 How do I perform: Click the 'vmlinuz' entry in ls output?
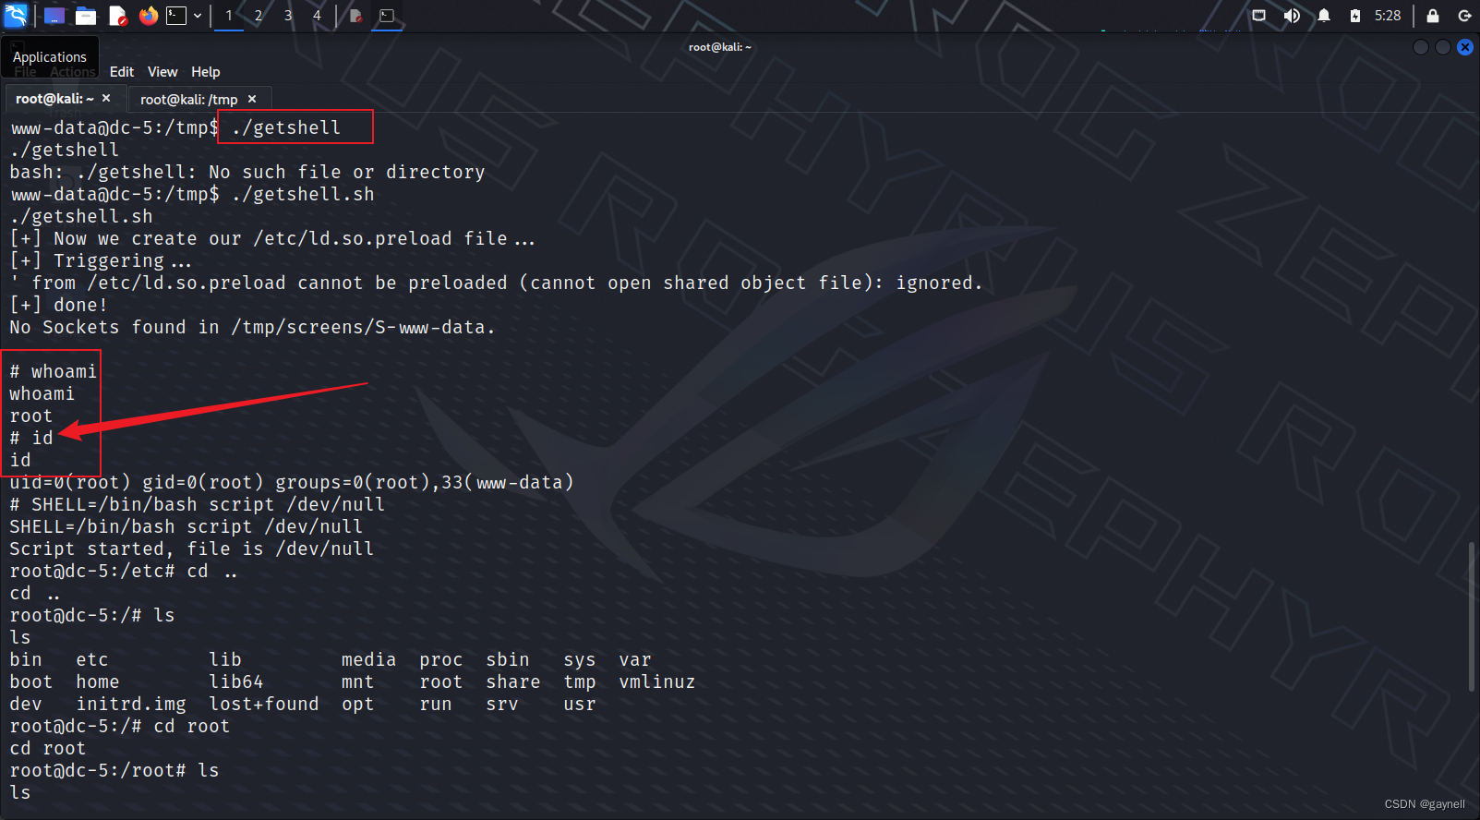coord(656,681)
